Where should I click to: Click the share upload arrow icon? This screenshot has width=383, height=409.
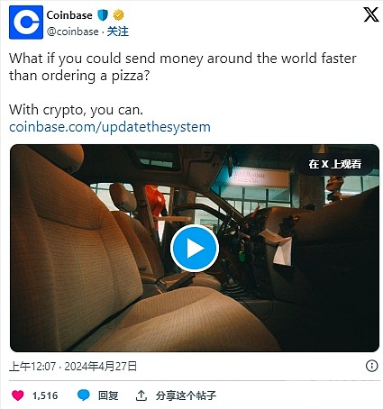click(141, 395)
